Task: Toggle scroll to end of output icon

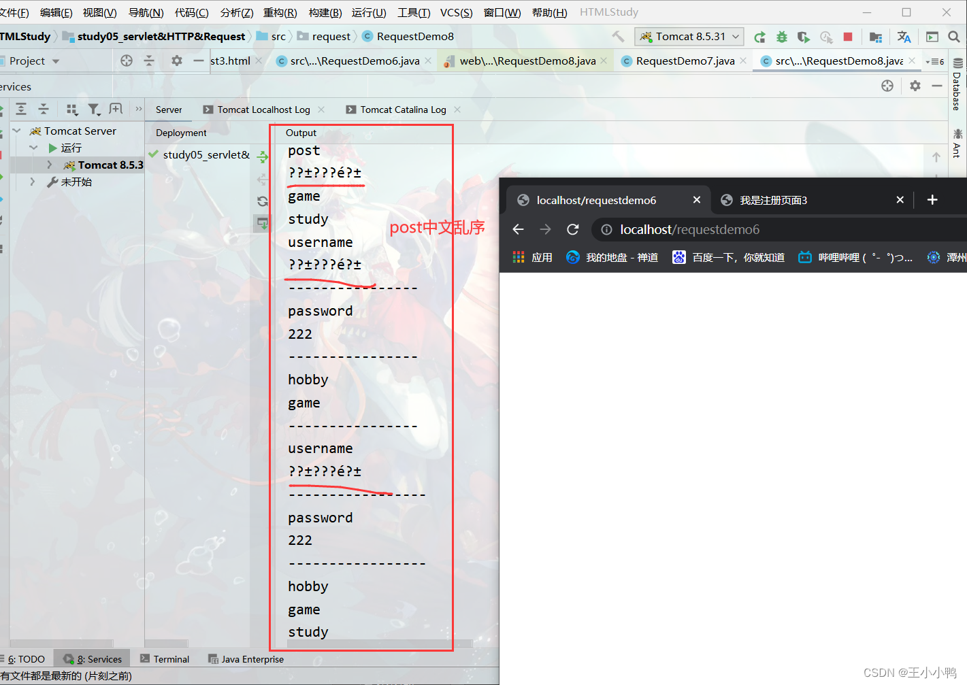Action: (x=263, y=223)
